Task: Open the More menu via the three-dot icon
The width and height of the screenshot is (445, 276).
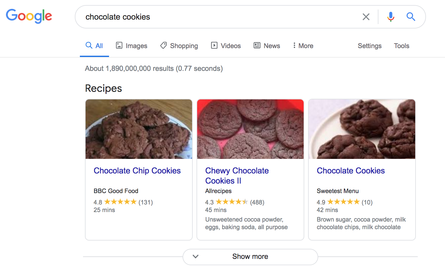Action: tap(294, 45)
